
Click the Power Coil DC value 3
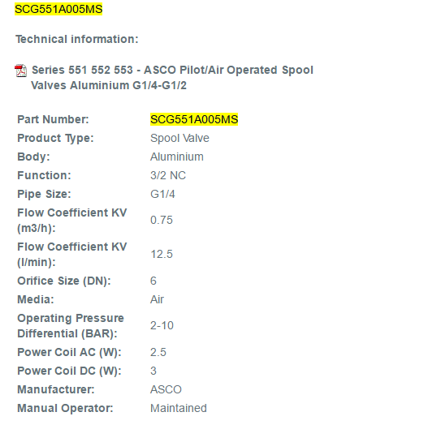pyautogui.click(x=153, y=371)
